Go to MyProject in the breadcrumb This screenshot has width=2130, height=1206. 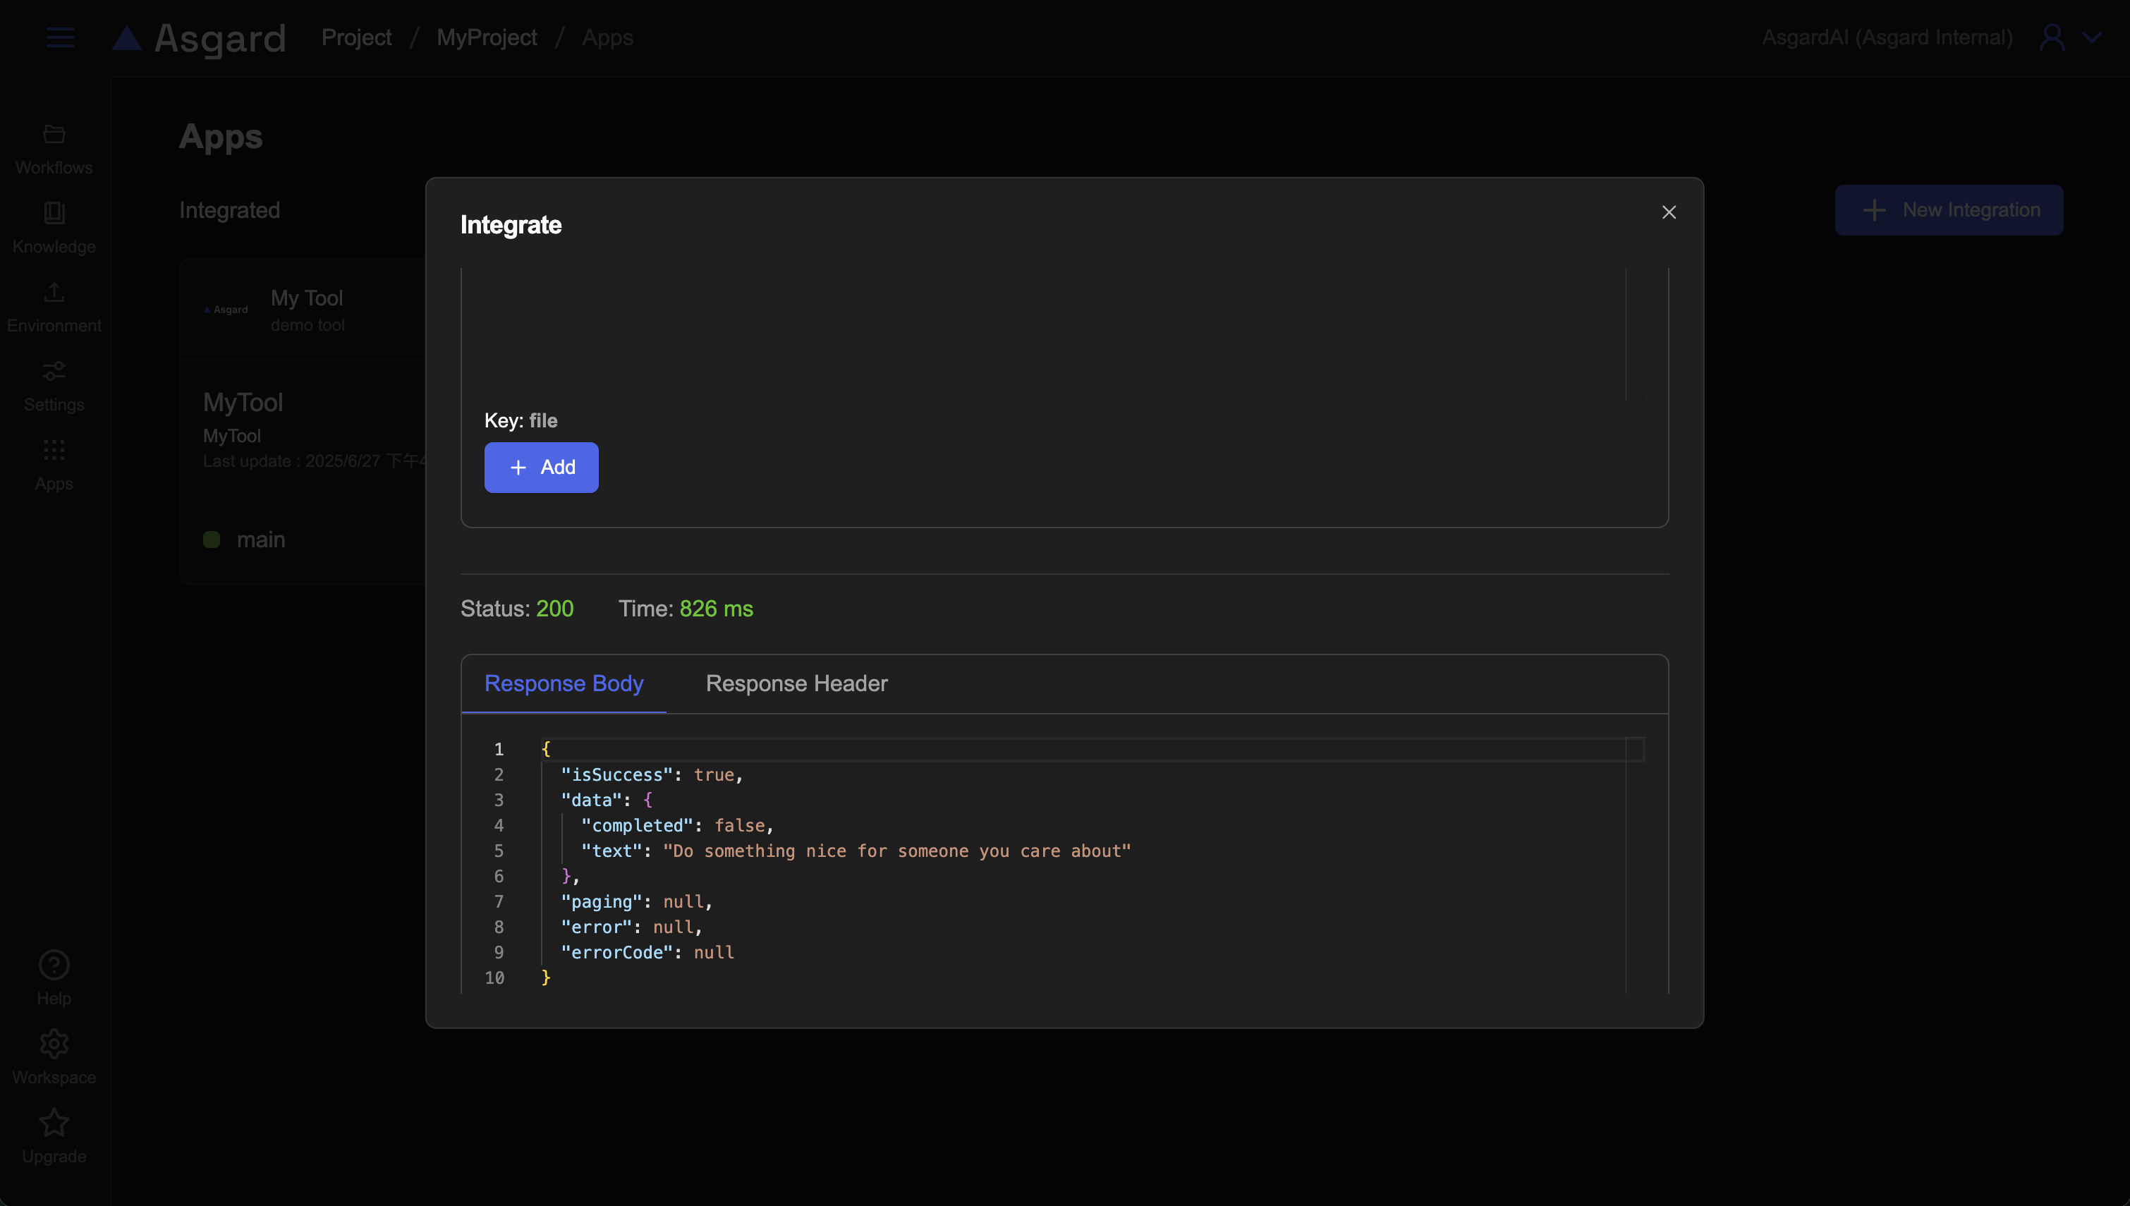coord(486,37)
